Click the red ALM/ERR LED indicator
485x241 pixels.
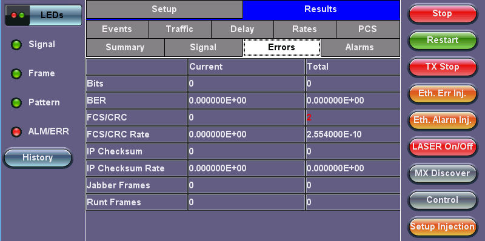point(16,132)
